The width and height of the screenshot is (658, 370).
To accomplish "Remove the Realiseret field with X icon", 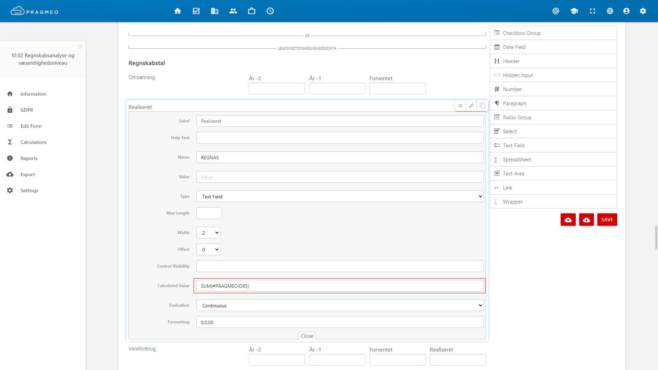I will click(x=460, y=106).
